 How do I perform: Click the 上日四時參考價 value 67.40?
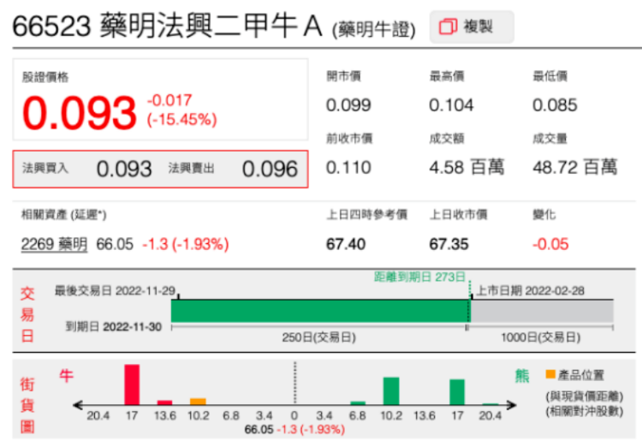tap(346, 245)
